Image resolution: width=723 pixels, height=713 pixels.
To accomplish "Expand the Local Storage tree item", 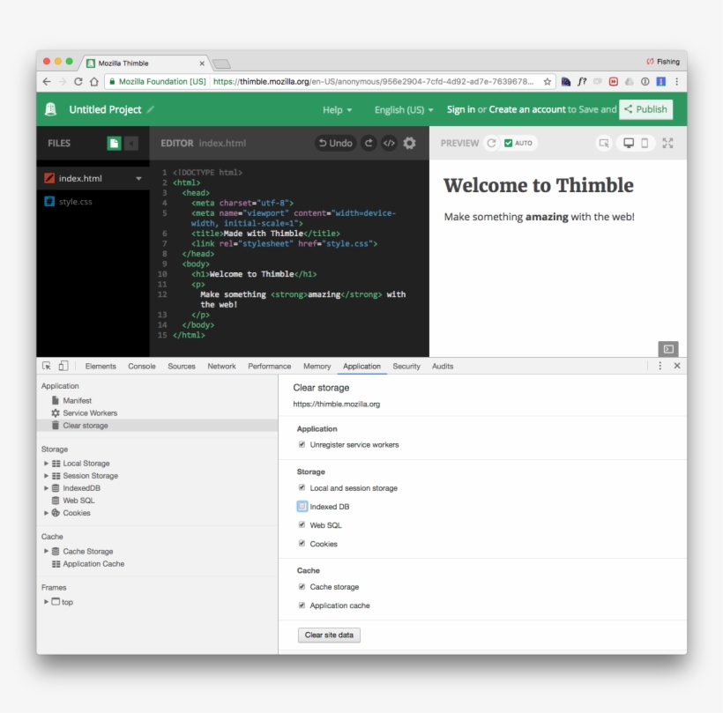I will 47,463.
